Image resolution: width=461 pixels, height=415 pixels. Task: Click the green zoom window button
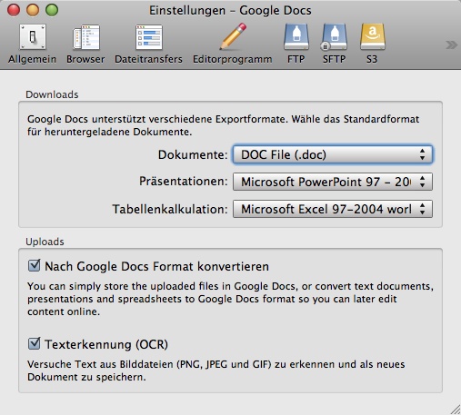52,10
